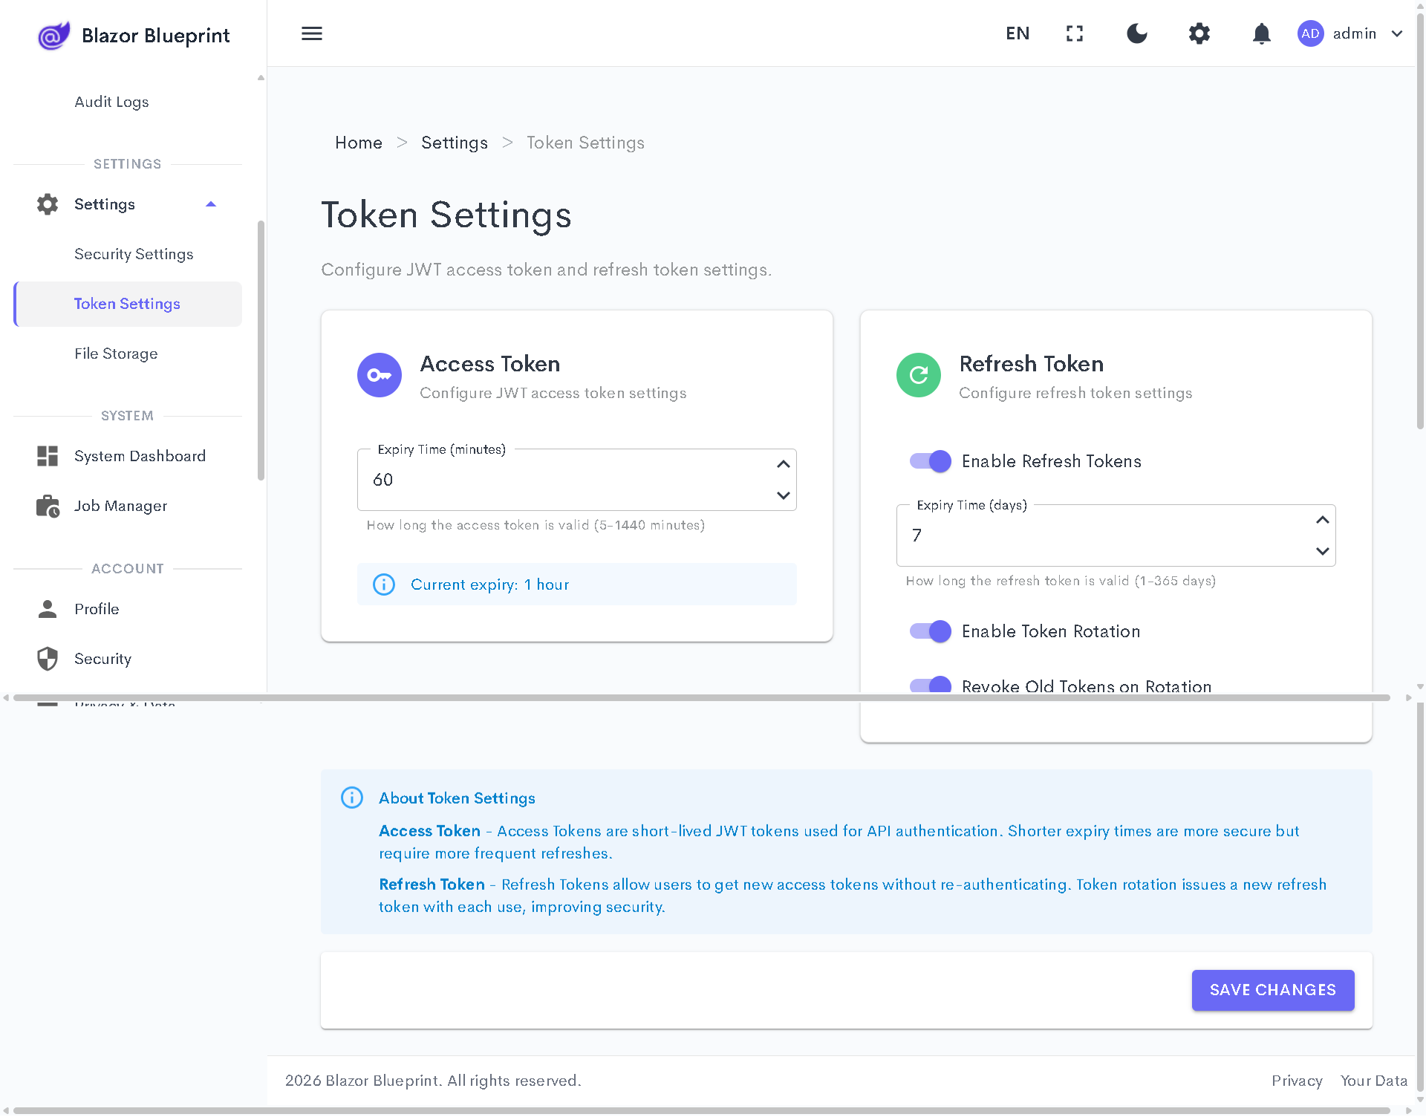Image resolution: width=1426 pixels, height=1117 pixels.
Task: Open the hamburger navigation menu
Action: click(311, 33)
